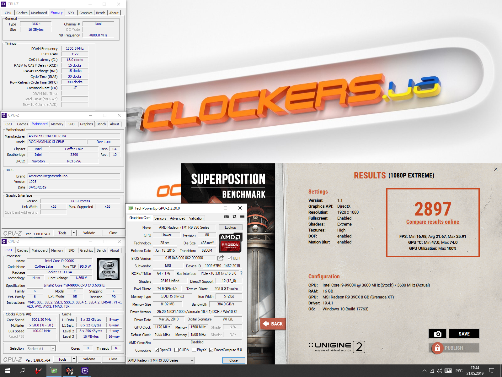The width and height of the screenshot is (502, 377).
Task: Click the CPU-Z title icon of Memory window
Action: coord(4,4)
